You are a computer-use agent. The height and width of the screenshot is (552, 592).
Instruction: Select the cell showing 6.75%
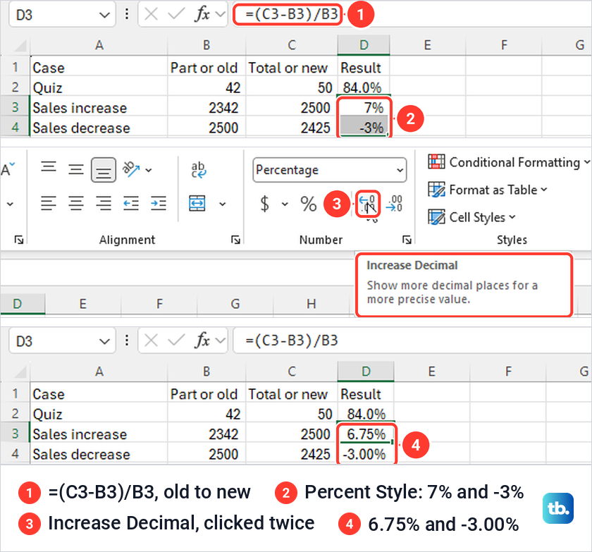click(x=366, y=434)
